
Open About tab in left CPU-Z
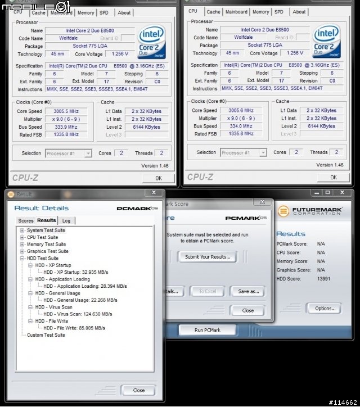(x=124, y=13)
